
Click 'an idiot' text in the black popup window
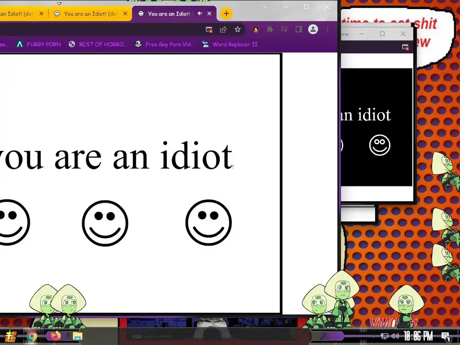pos(366,115)
